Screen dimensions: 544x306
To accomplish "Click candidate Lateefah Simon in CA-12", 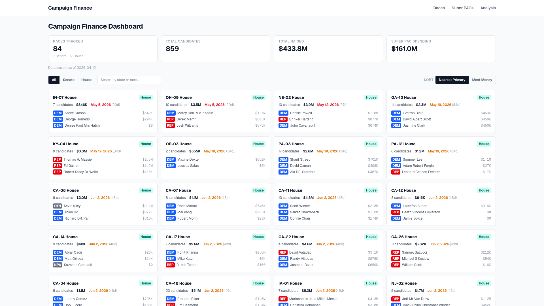I will click(x=415, y=206).
